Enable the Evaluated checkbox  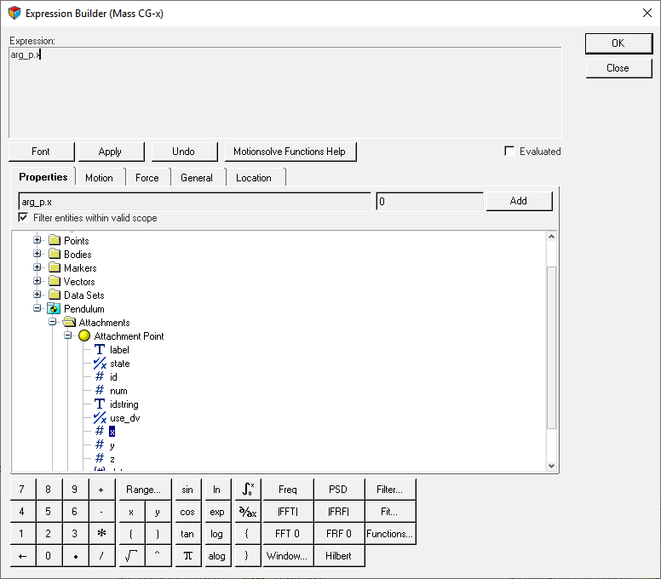[509, 151]
